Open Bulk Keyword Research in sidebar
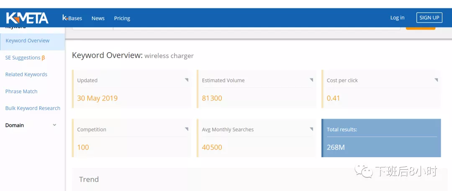Image resolution: width=452 pixels, height=191 pixels. pos(33,108)
